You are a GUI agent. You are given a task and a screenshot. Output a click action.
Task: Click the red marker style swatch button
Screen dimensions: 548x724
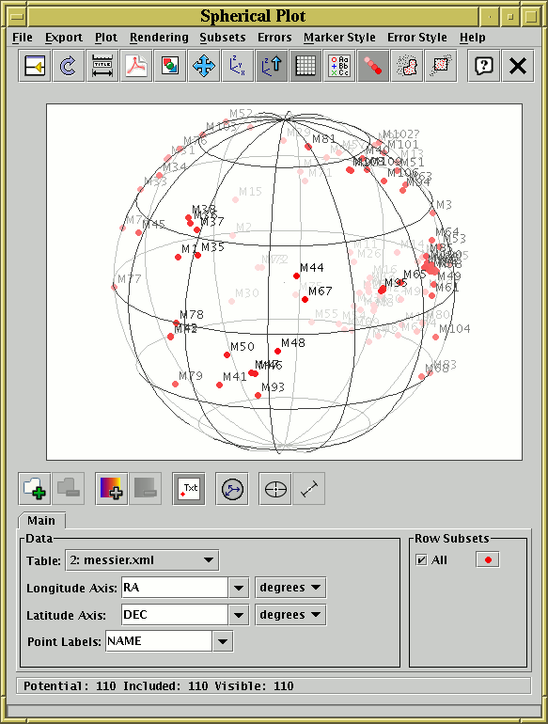488,560
